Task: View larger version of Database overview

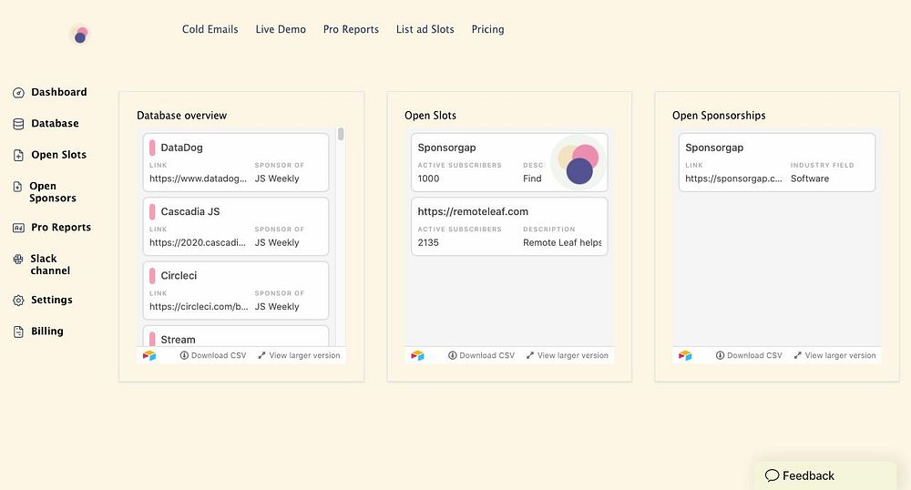Action: (299, 355)
